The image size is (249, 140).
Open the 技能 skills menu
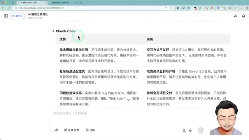tap(90, 130)
